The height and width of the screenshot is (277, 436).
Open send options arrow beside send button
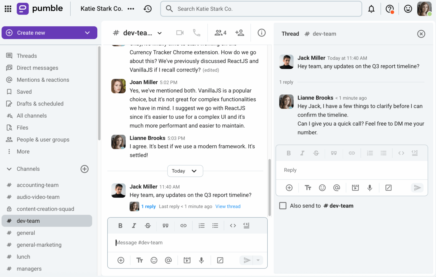click(258, 260)
